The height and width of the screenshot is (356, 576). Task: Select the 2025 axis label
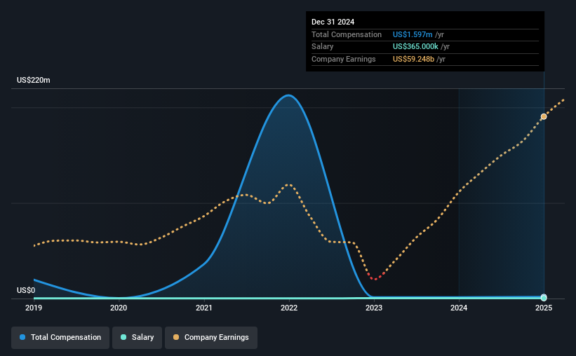pyautogui.click(x=544, y=308)
